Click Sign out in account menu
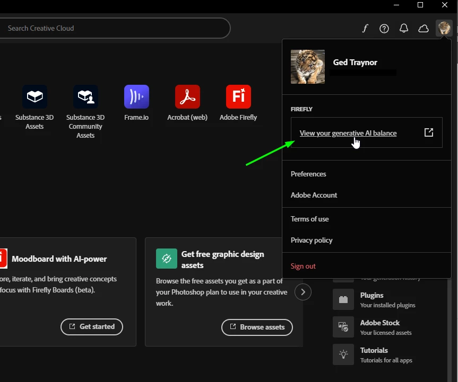 pyautogui.click(x=303, y=266)
